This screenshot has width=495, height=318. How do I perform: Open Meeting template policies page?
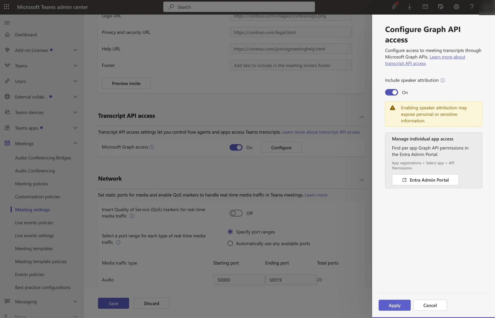(x=41, y=261)
